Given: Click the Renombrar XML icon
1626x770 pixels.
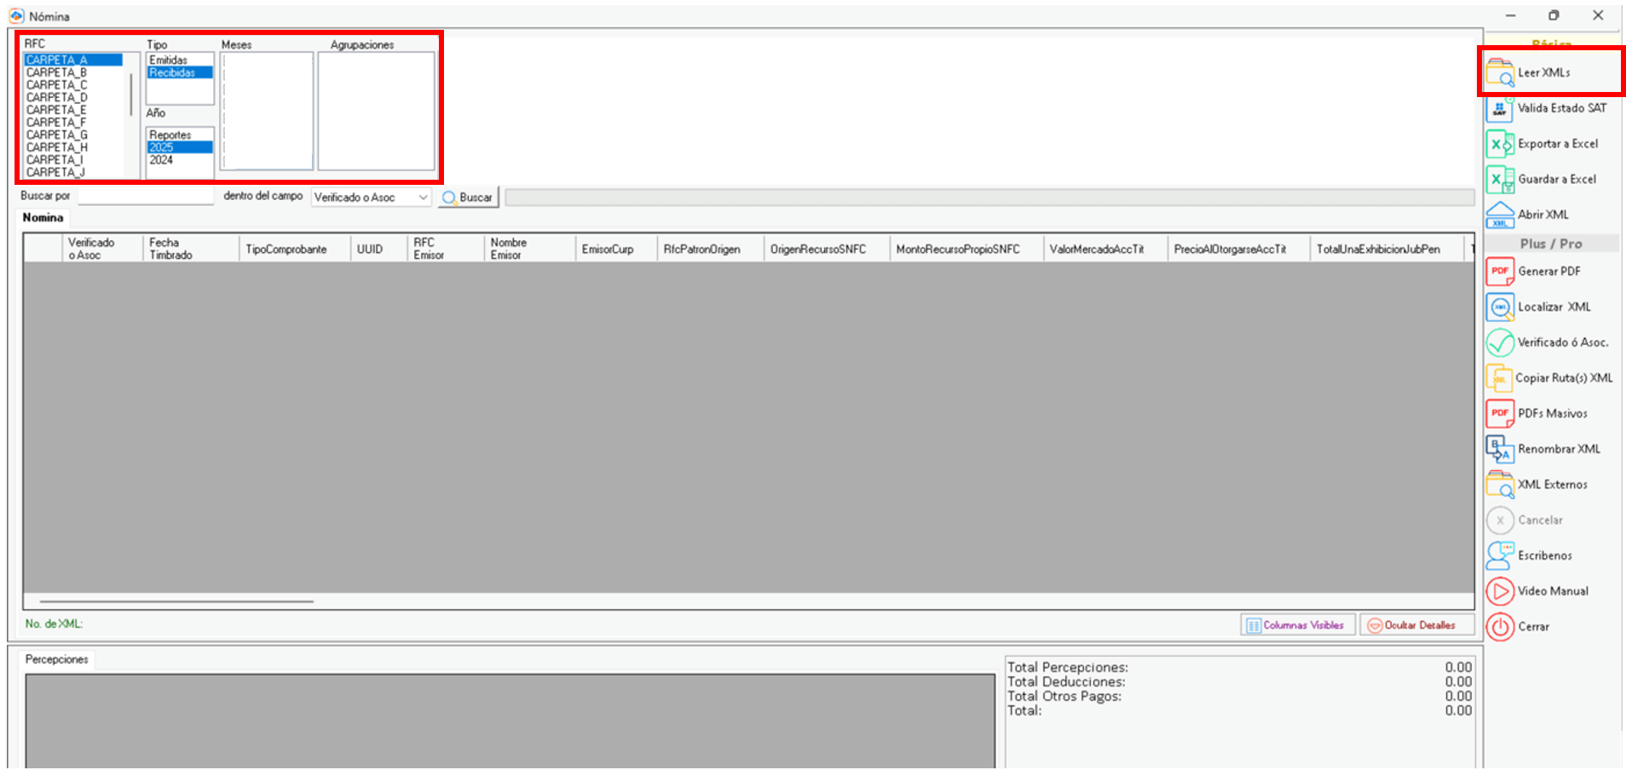Looking at the screenshot, I should click(x=1500, y=449).
